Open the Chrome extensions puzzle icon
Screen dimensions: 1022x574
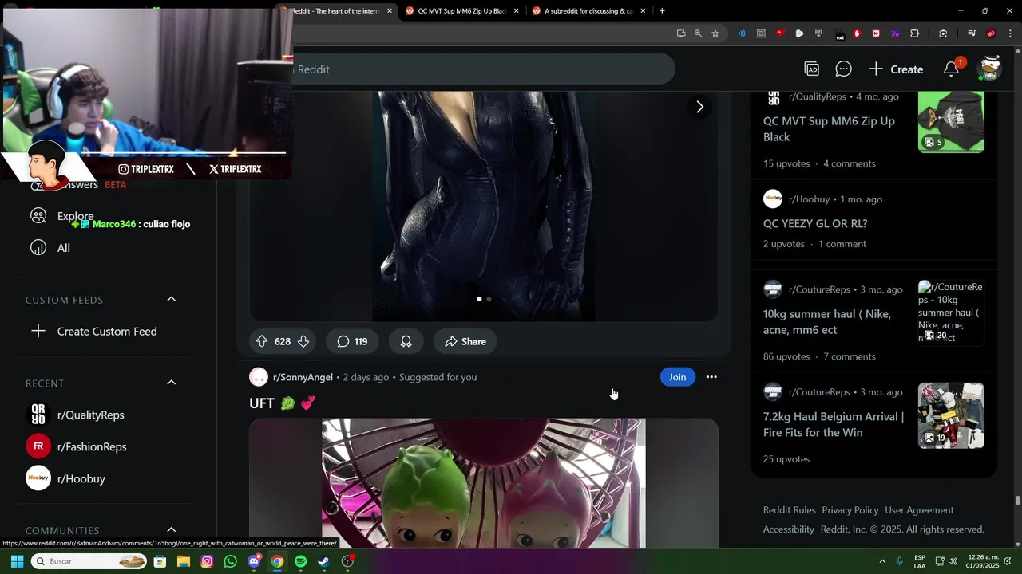[915, 33]
